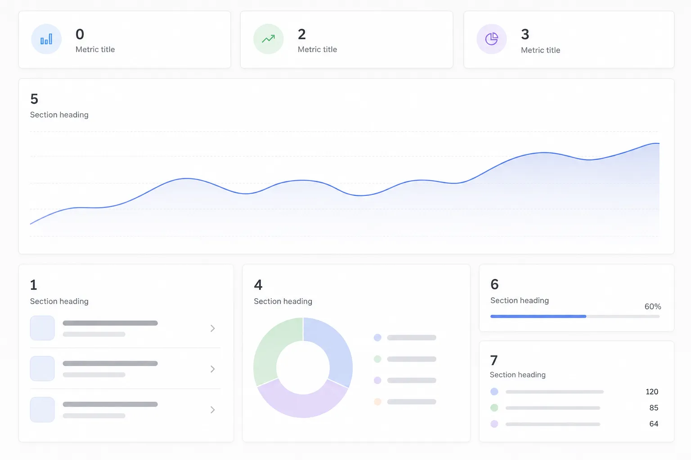Select the row showing 64 in section 7
The image size is (691, 460).
click(x=574, y=424)
